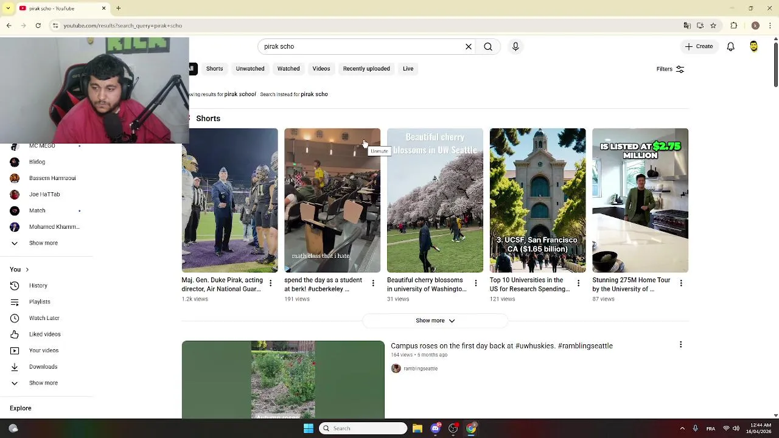The height and width of the screenshot is (438, 779).
Task: Open Campus roses video title link
Action: point(501,346)
